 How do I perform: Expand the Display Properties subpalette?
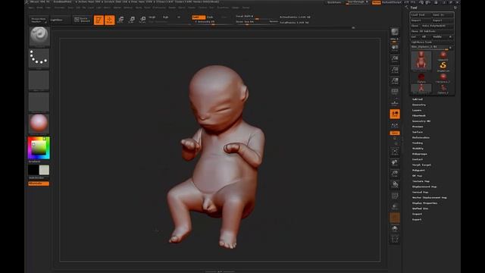(424, 203)
